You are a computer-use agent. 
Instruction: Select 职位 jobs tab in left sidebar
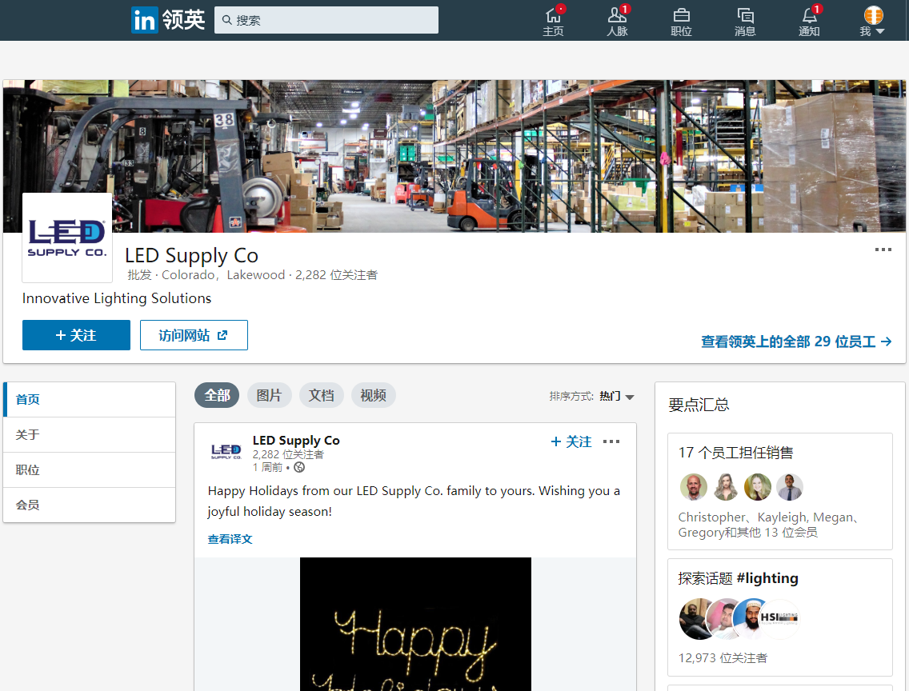point(90,469)
